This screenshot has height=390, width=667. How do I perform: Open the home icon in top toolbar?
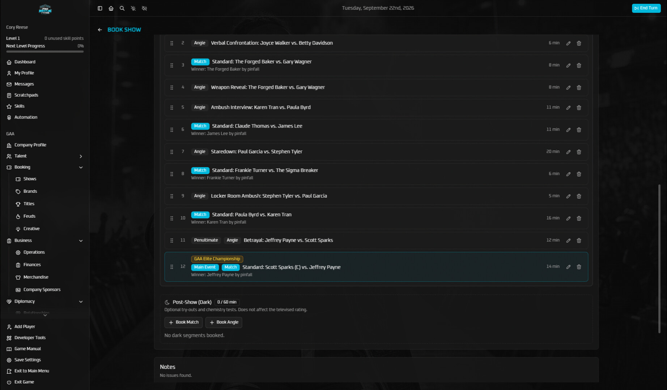[111, 8]
